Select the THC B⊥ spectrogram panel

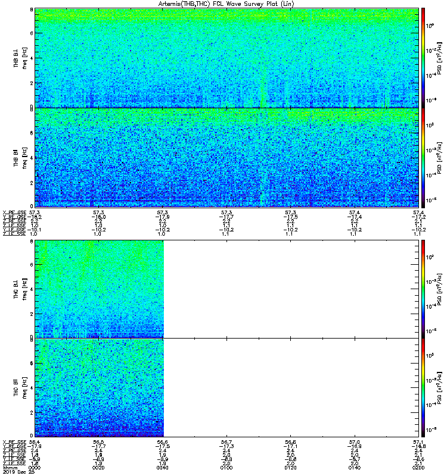[227, 289]
